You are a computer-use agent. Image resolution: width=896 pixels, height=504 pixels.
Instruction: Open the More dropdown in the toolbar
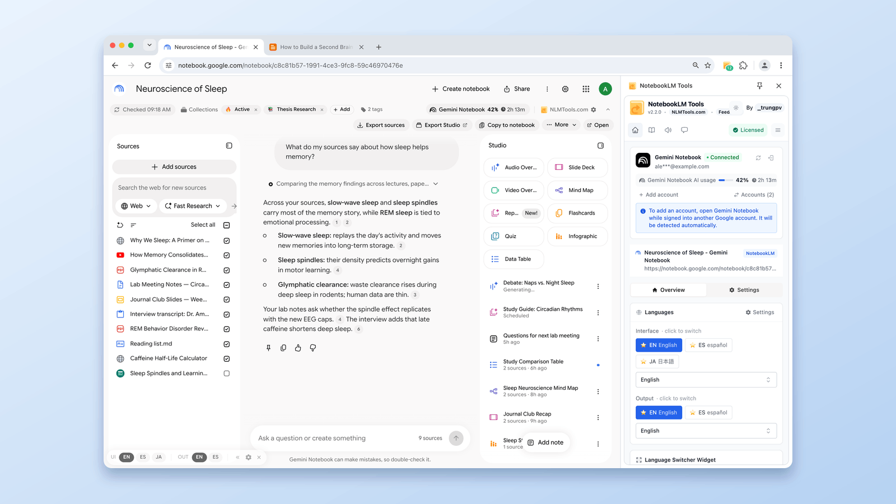[561, 125]
